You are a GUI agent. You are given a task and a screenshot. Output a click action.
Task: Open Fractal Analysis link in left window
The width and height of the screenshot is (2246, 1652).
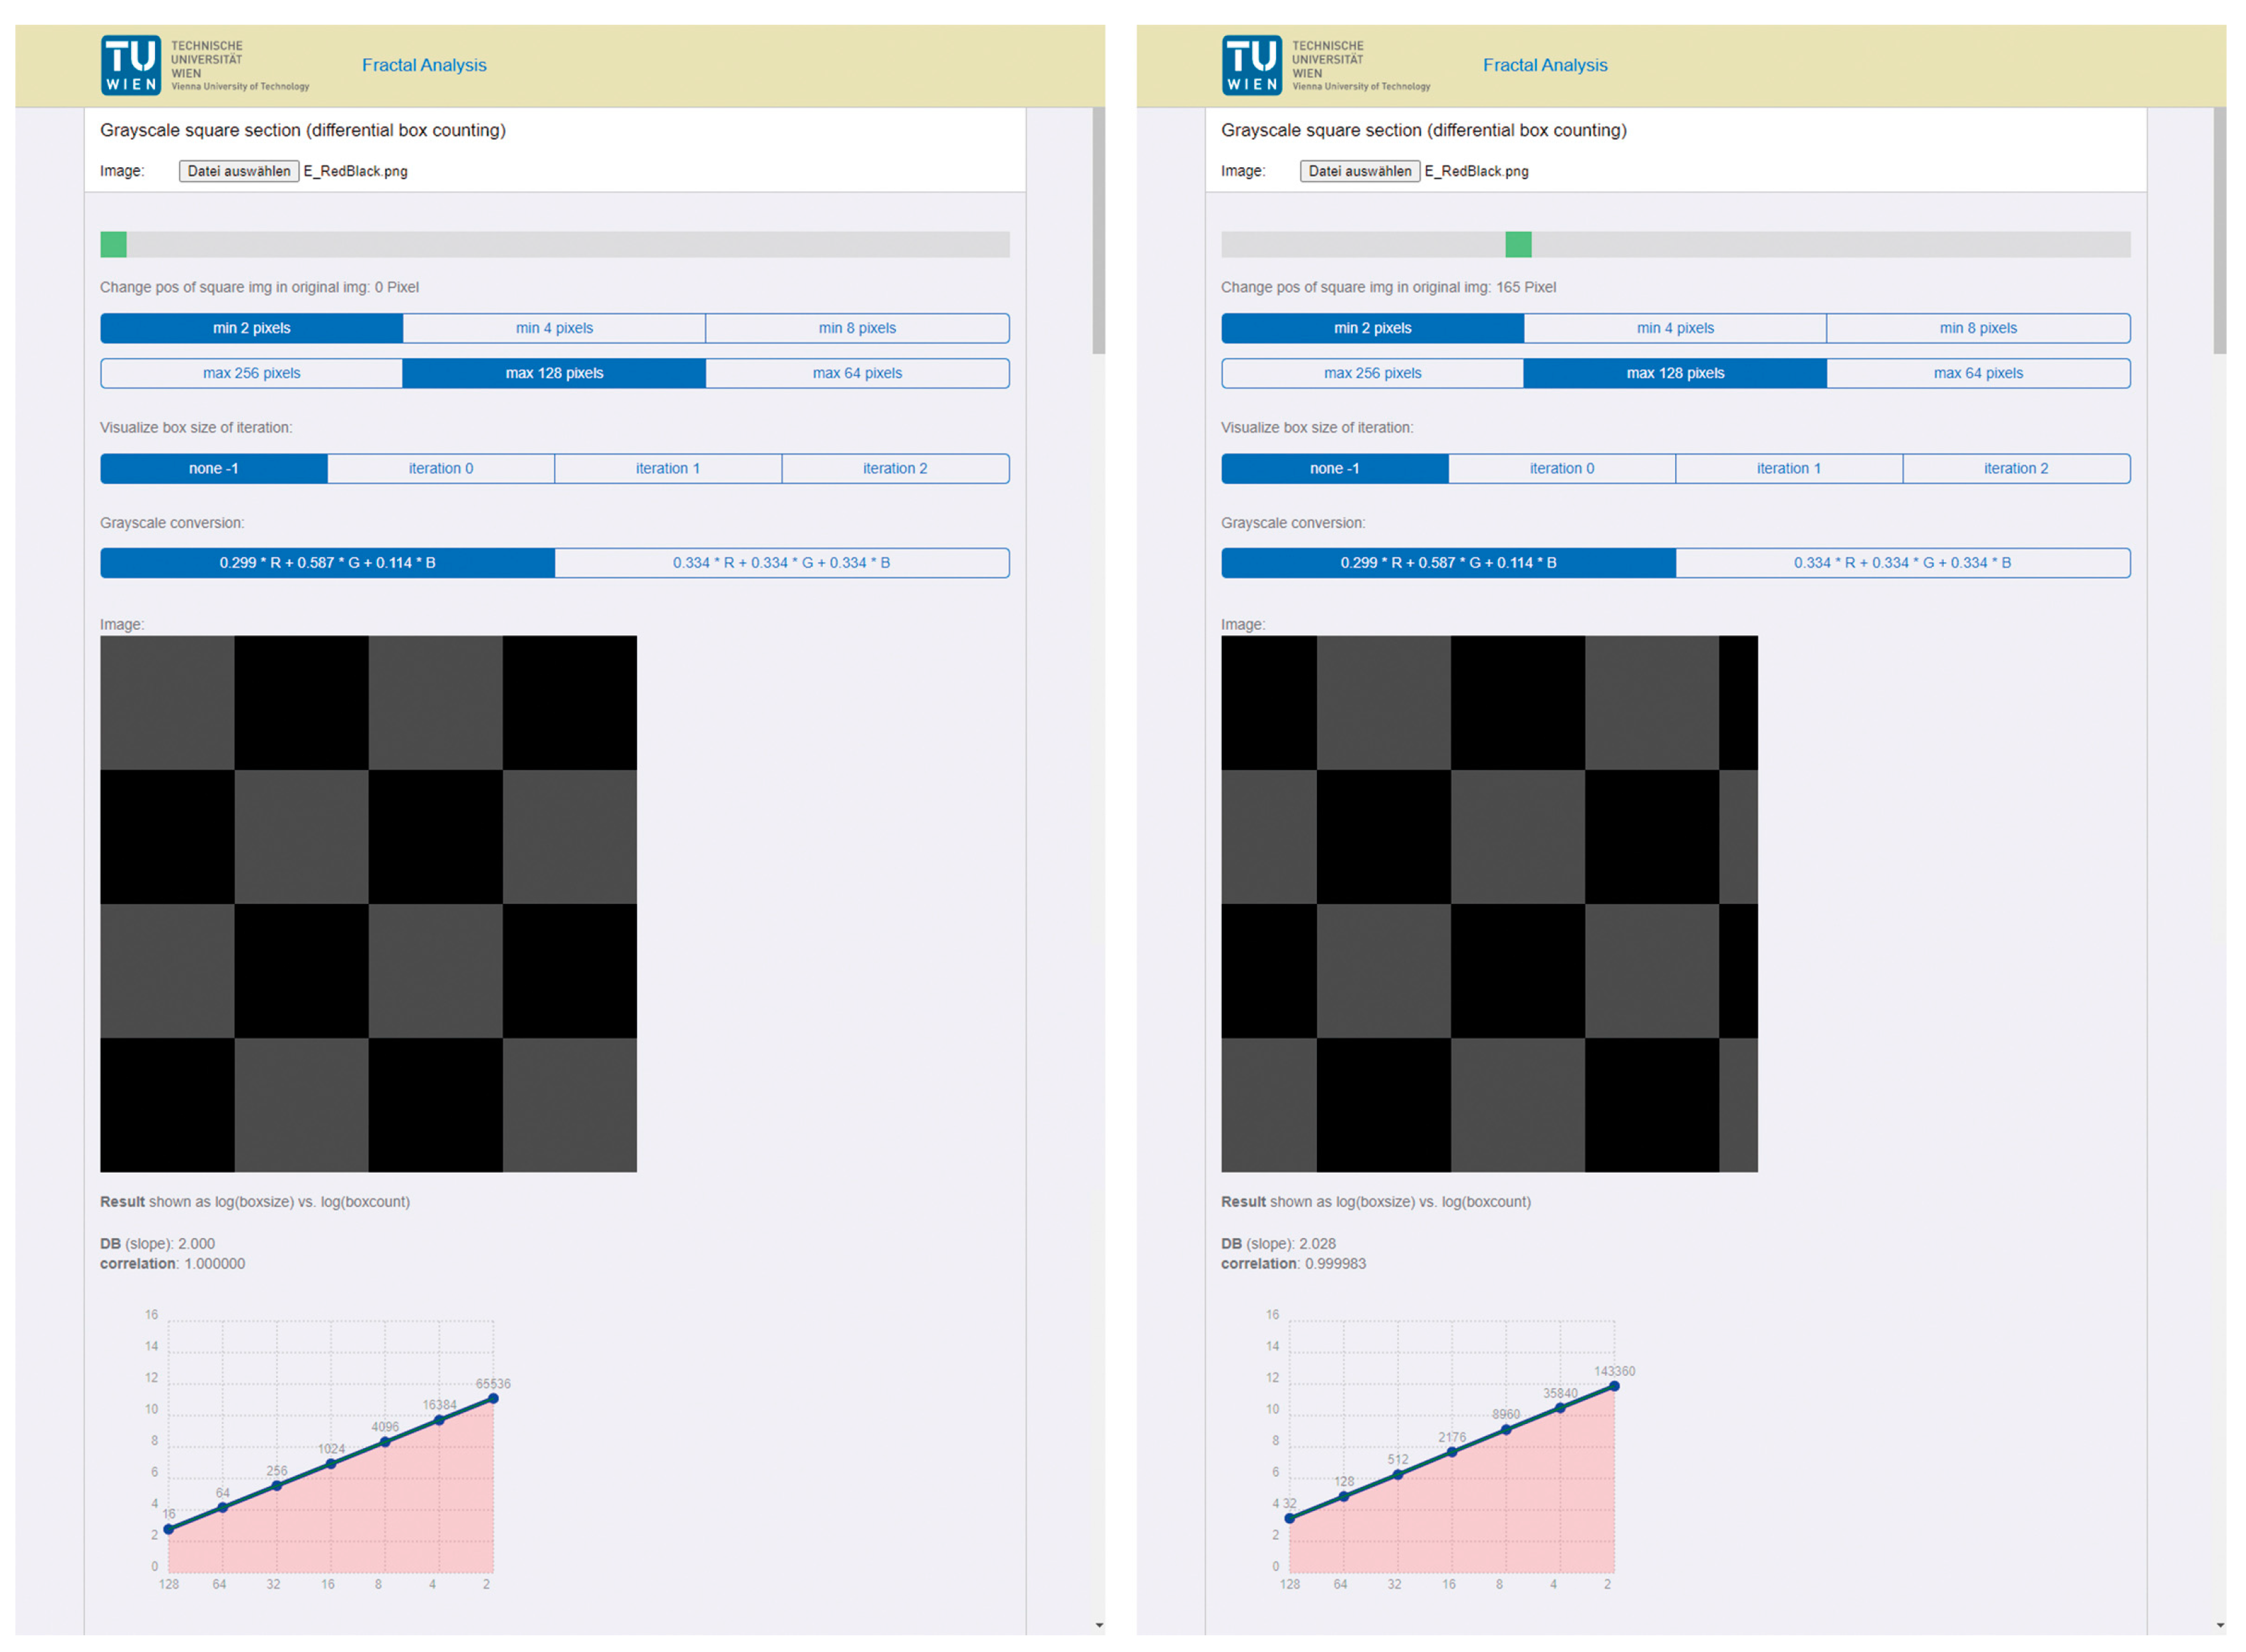pyautogui.click(x=424, y=65)
